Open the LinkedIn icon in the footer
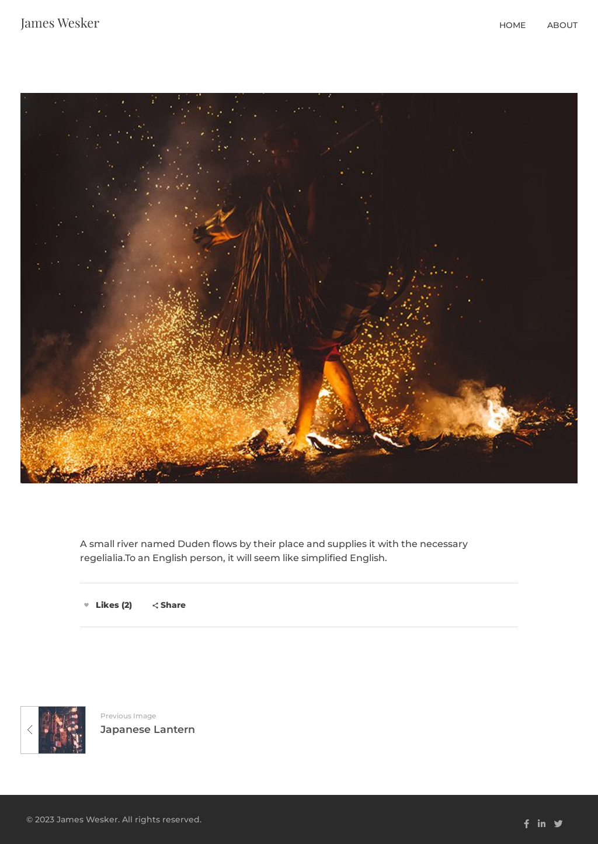This screenshot has width=598, height=844. (542, 824)
